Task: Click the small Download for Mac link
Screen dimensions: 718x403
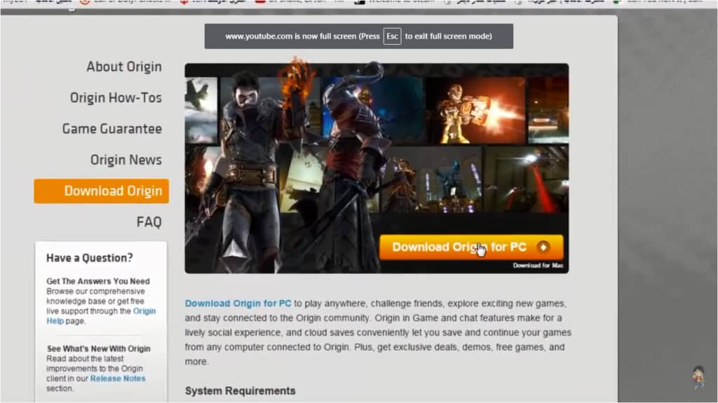Action: [x=537, y=266]
